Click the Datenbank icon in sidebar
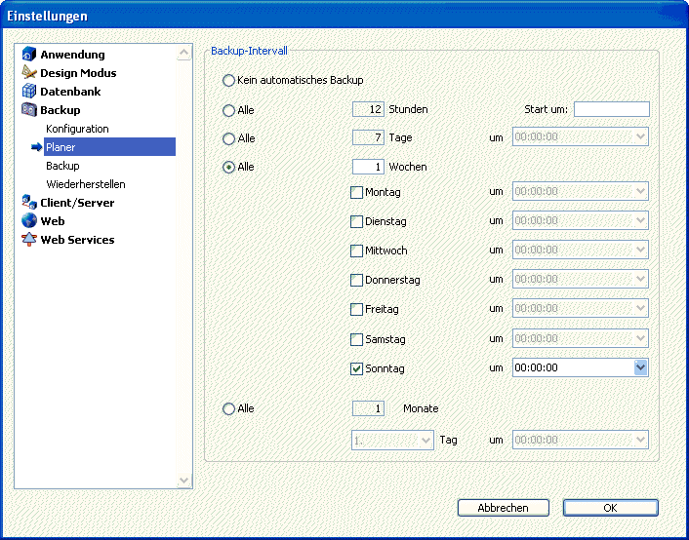 [29, 92]
